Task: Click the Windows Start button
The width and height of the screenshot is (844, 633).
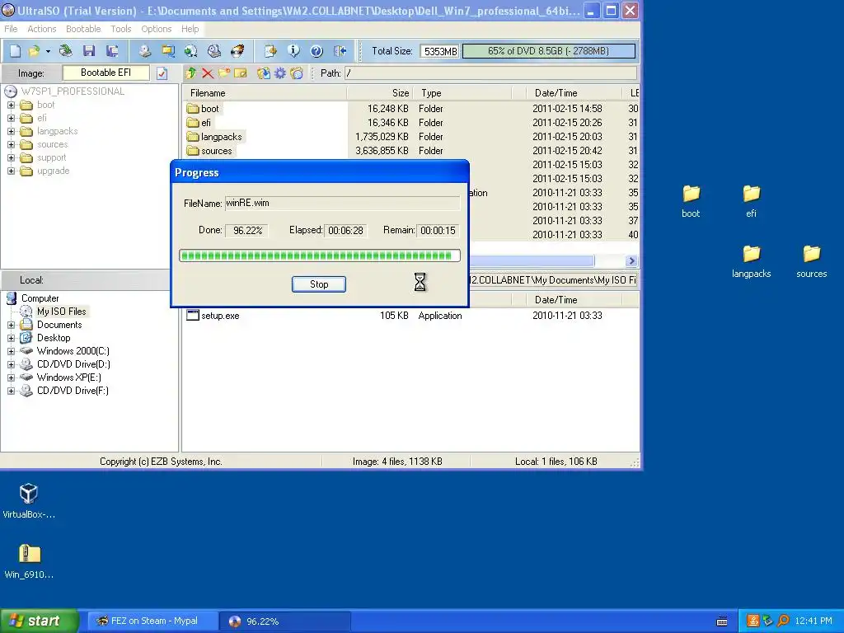Action: [39, 621]
